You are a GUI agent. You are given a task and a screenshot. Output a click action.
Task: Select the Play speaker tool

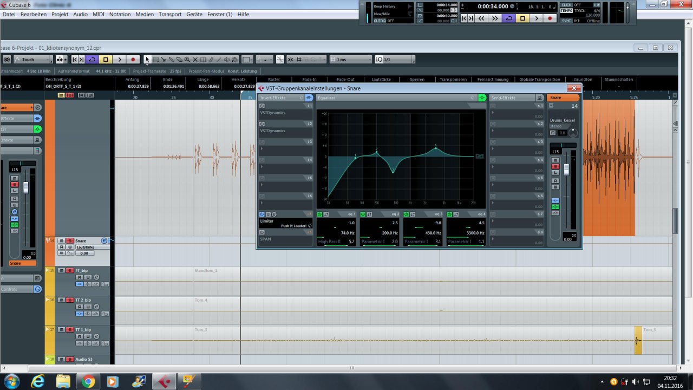[227, 60]
